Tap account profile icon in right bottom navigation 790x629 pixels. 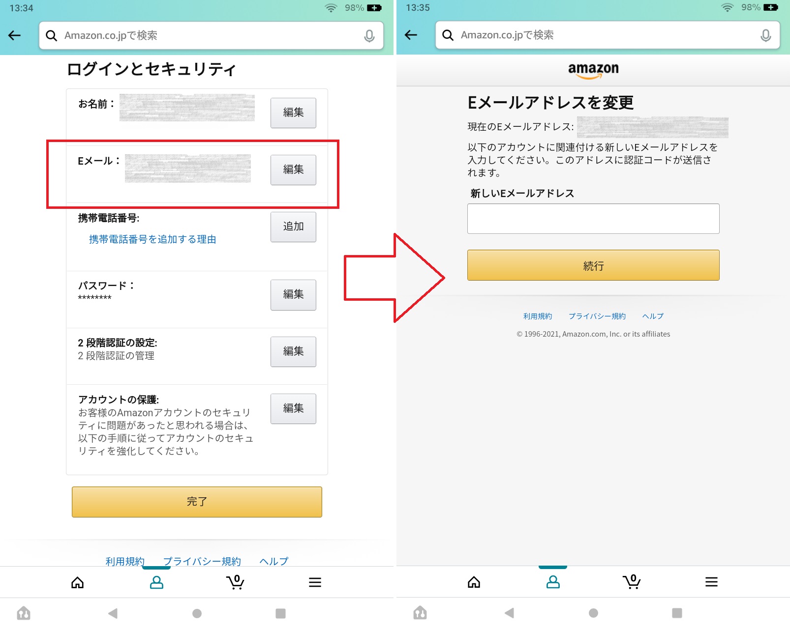pyautogui.click(x=553, y=582)
